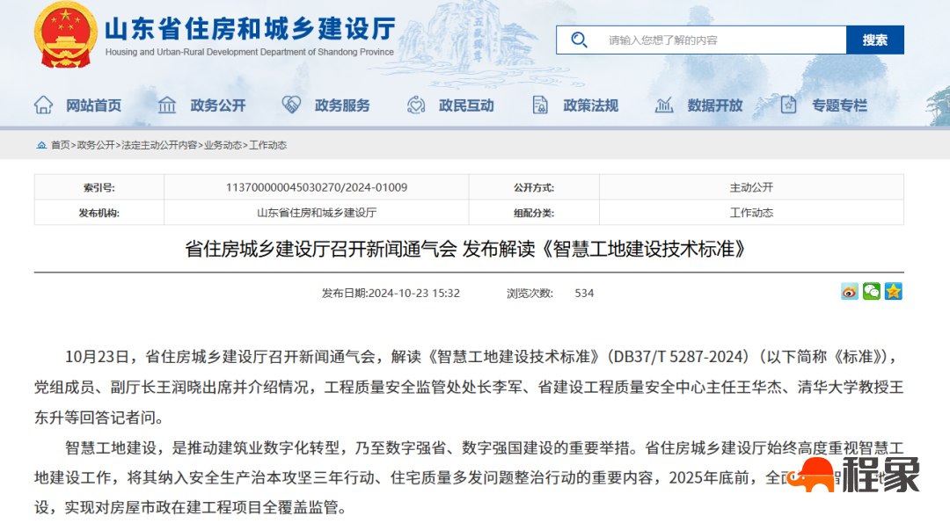Click the home icon beside 网站首页

tap(41, 104)
